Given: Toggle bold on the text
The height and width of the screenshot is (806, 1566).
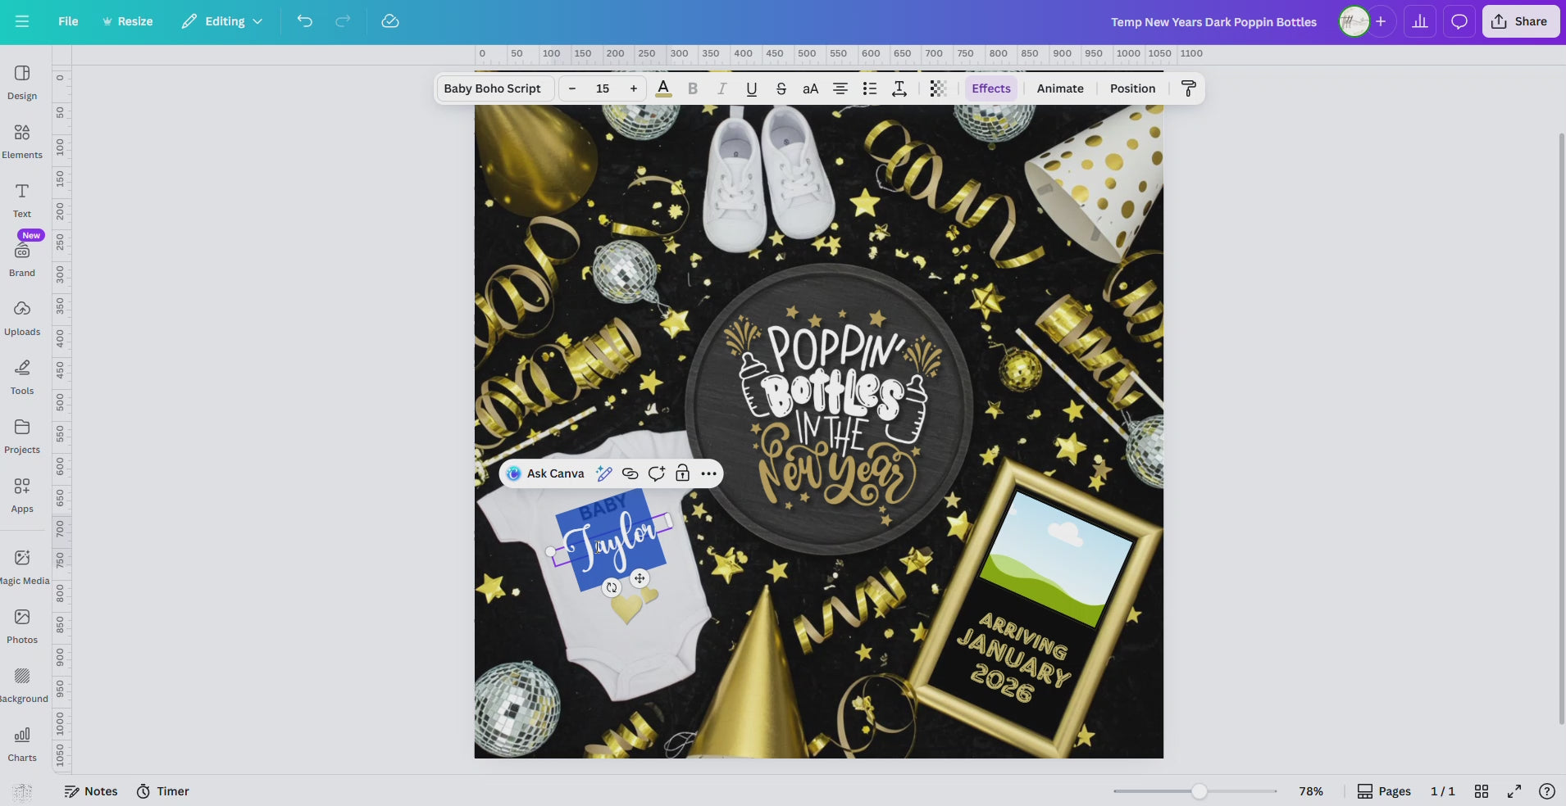Looking at the screenshot, I should 692,88.
